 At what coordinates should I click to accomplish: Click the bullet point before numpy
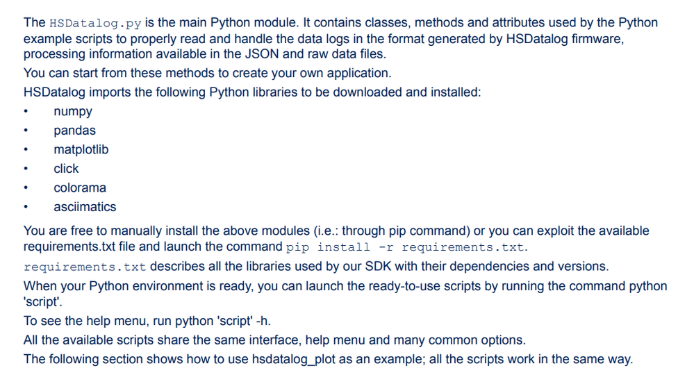click(26, 111)
